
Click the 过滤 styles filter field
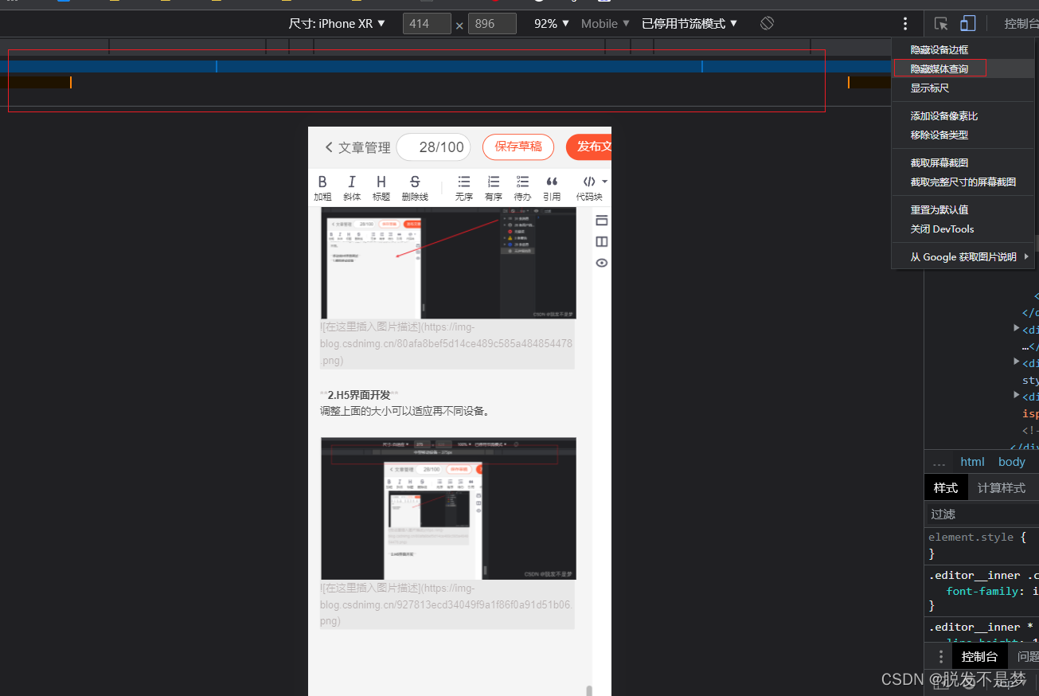pos(982,514)
